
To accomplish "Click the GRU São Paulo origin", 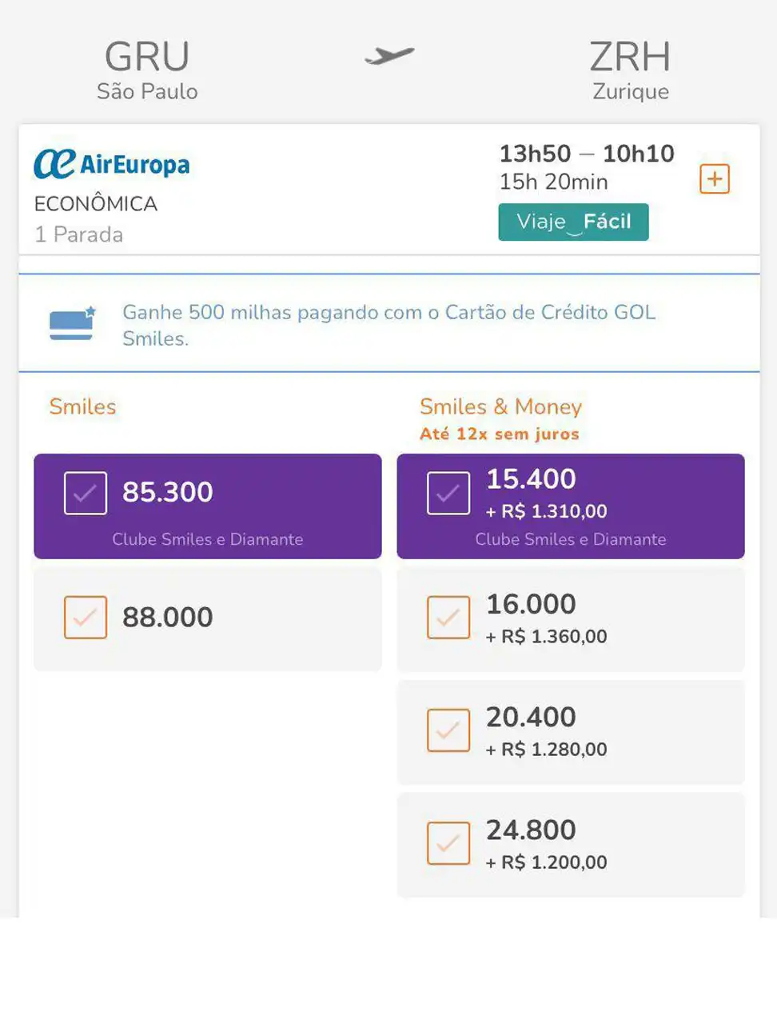I will (x=147, y=70).
